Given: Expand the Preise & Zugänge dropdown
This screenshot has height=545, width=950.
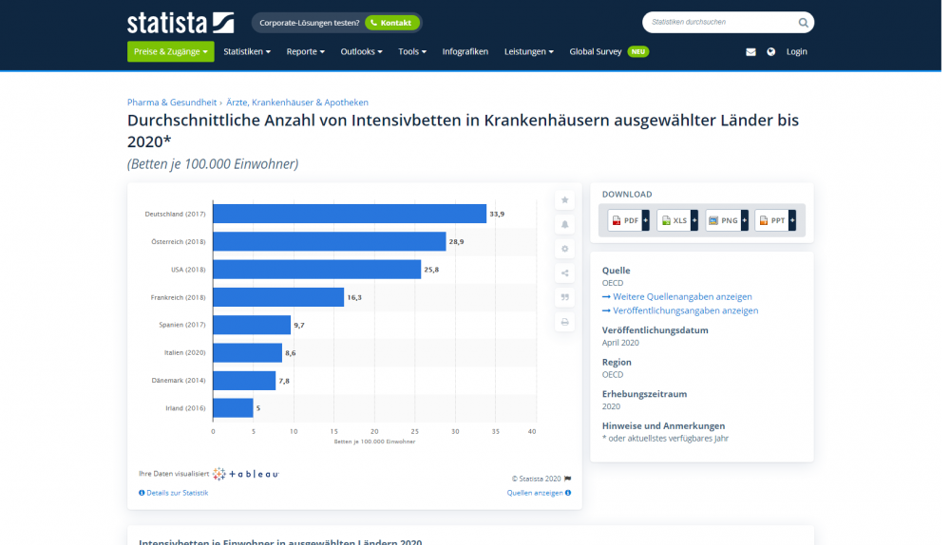Looking at the screenshot, I should tap(171, 51).
